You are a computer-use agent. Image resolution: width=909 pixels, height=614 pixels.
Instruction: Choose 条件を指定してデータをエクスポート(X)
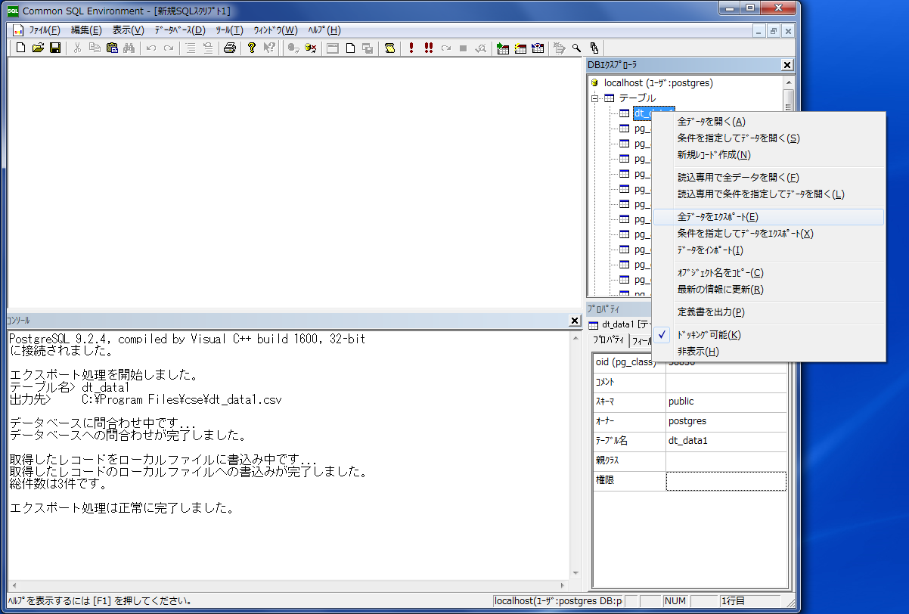(x=768, y=234)
